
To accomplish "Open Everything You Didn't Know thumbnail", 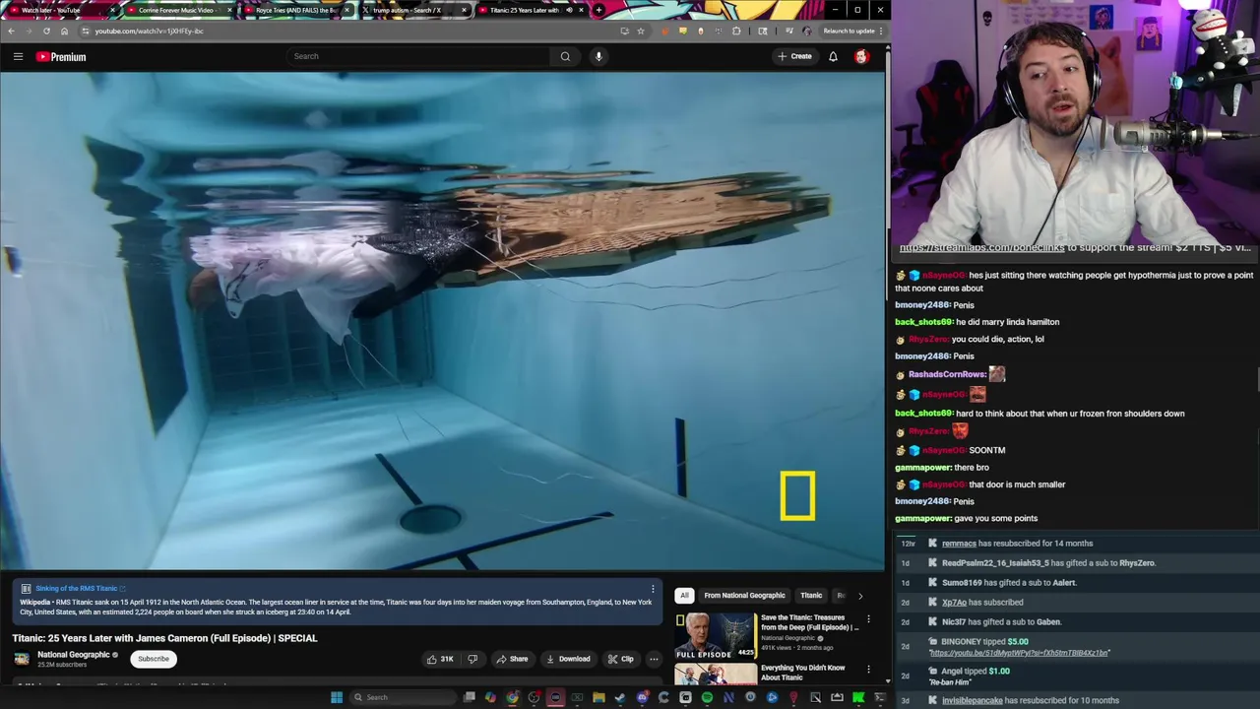I will [716, 675].
